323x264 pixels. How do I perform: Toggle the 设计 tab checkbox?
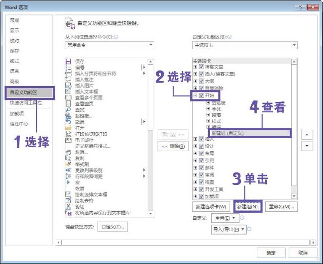tap(201, 146)
